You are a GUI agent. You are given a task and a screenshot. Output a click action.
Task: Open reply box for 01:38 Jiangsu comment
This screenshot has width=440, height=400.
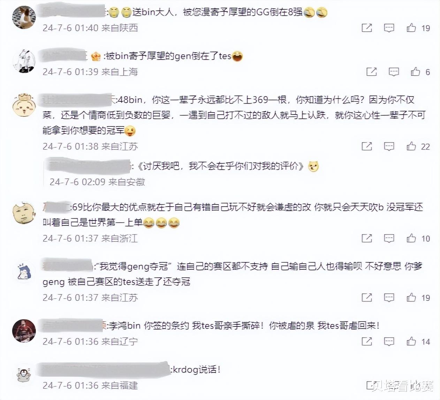[389, 146]
